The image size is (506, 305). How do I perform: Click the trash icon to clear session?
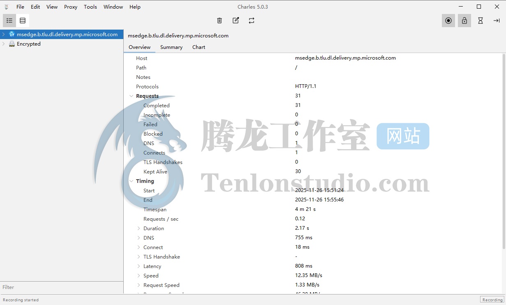click(219, 21)
